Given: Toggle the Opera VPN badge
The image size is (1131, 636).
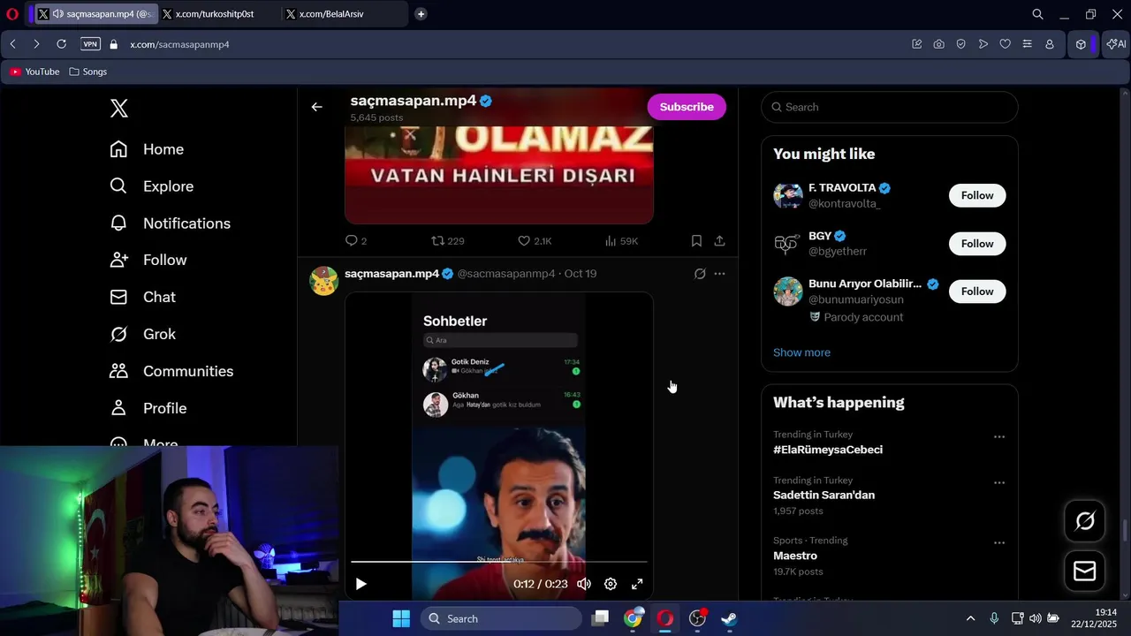Looking at the screenshot, I should pos(90,44).
